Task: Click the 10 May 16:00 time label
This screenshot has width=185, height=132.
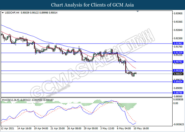Action: (141, 128)
